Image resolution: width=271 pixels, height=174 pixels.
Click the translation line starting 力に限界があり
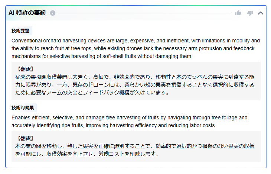[134, 85]
